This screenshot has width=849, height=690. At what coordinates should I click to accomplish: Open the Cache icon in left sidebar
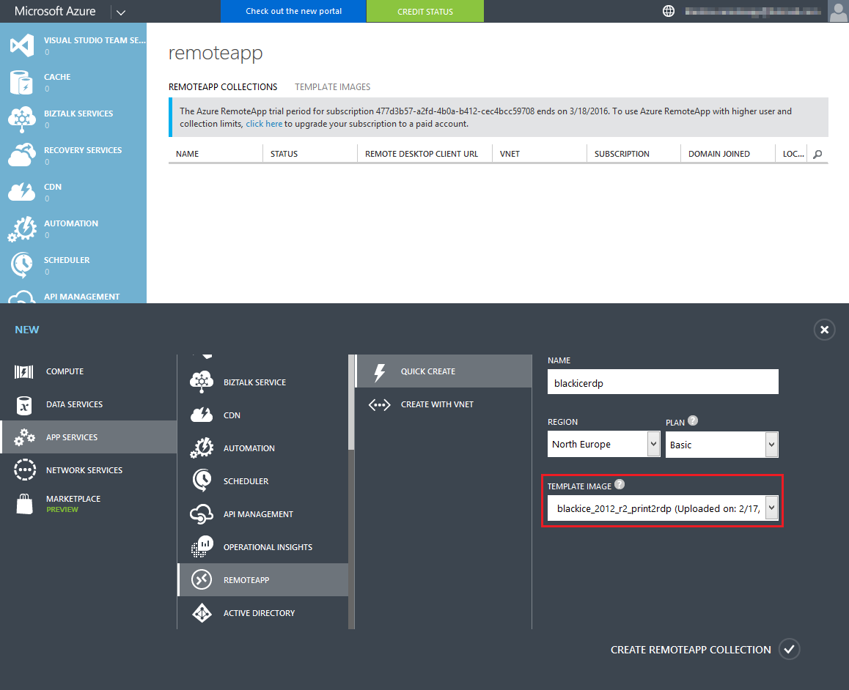click(x=22, y=82)
